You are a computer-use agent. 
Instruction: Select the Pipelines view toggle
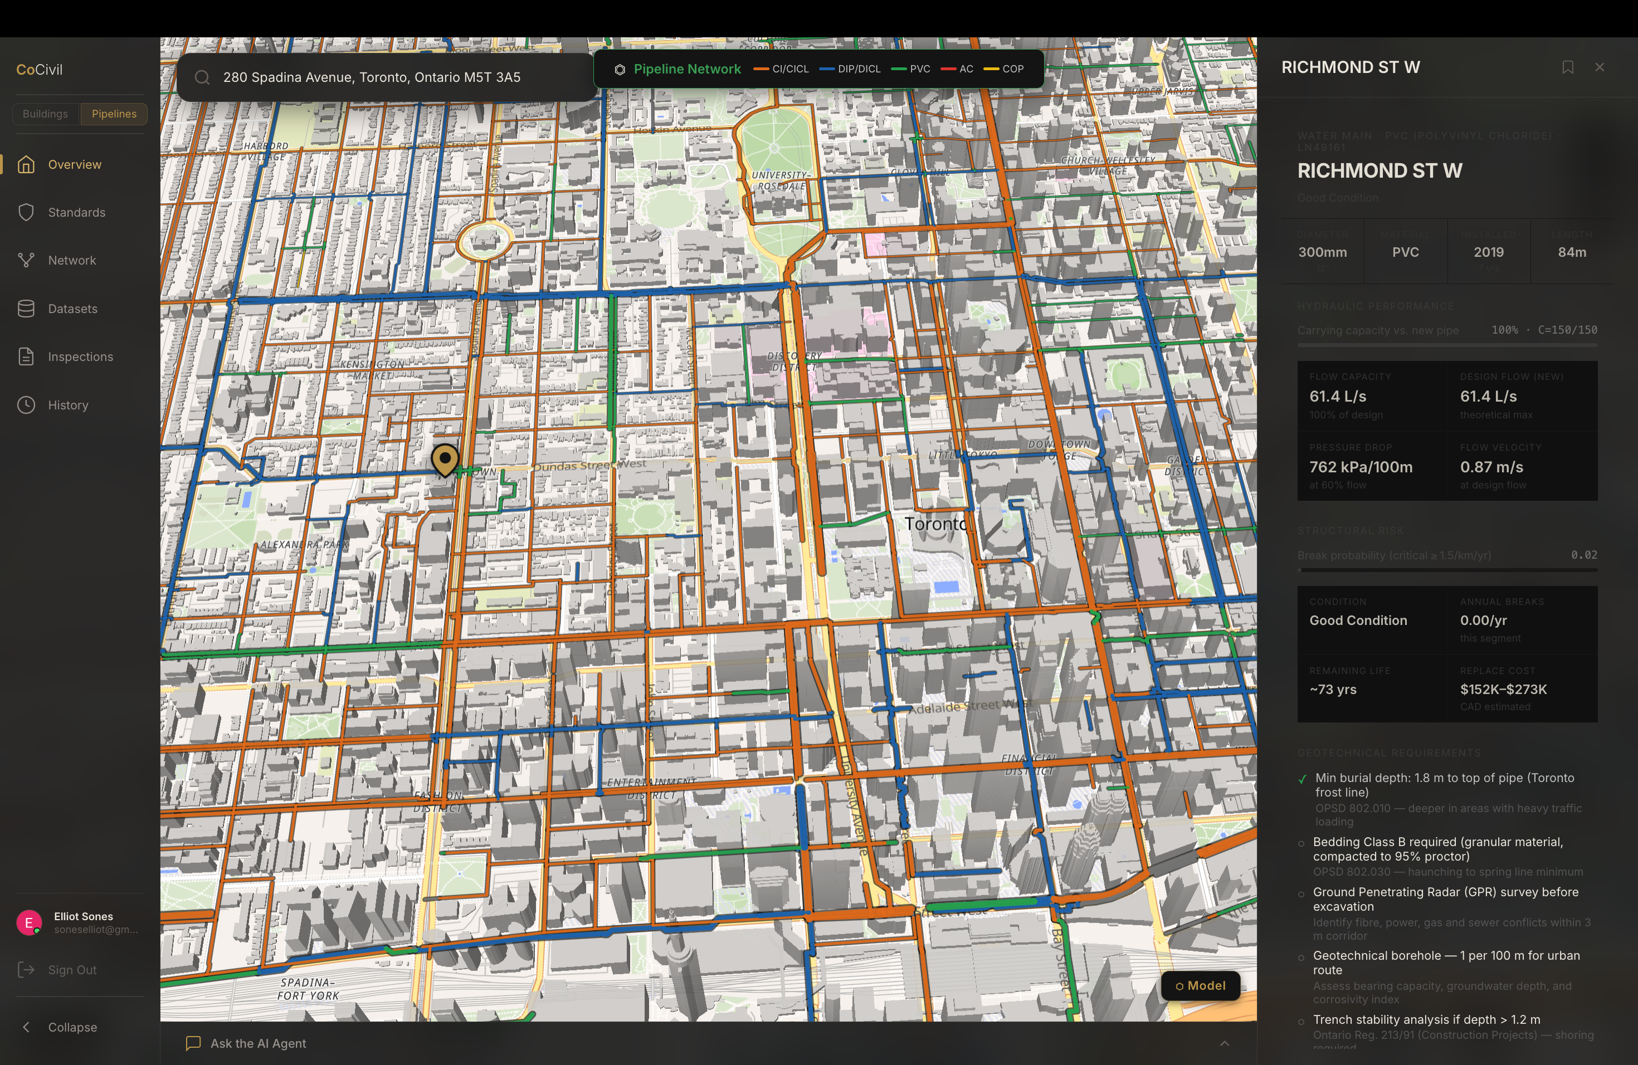pos(114,114)
